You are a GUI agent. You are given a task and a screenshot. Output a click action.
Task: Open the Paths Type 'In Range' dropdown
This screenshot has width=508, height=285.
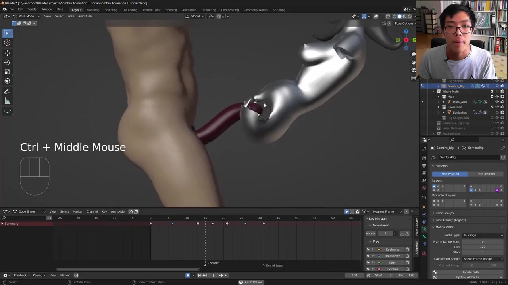483,235
